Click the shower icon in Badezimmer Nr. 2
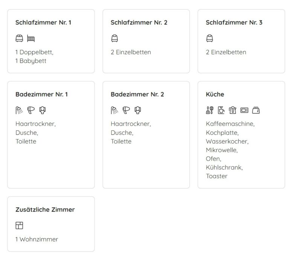 [114, 110]
